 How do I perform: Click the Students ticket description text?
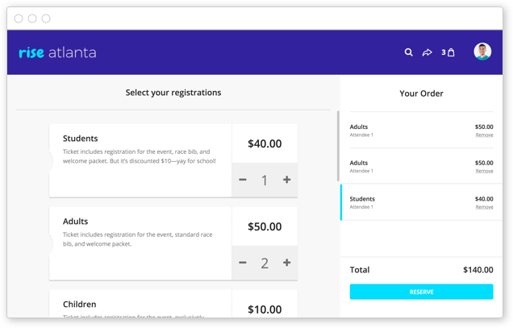coord(140,156)
